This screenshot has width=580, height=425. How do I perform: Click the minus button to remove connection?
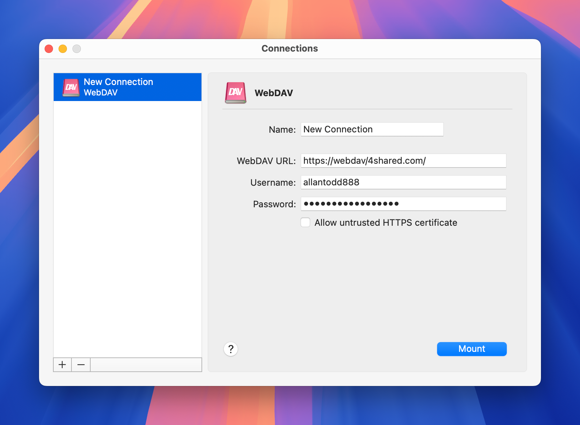click(x=81, y=365)
